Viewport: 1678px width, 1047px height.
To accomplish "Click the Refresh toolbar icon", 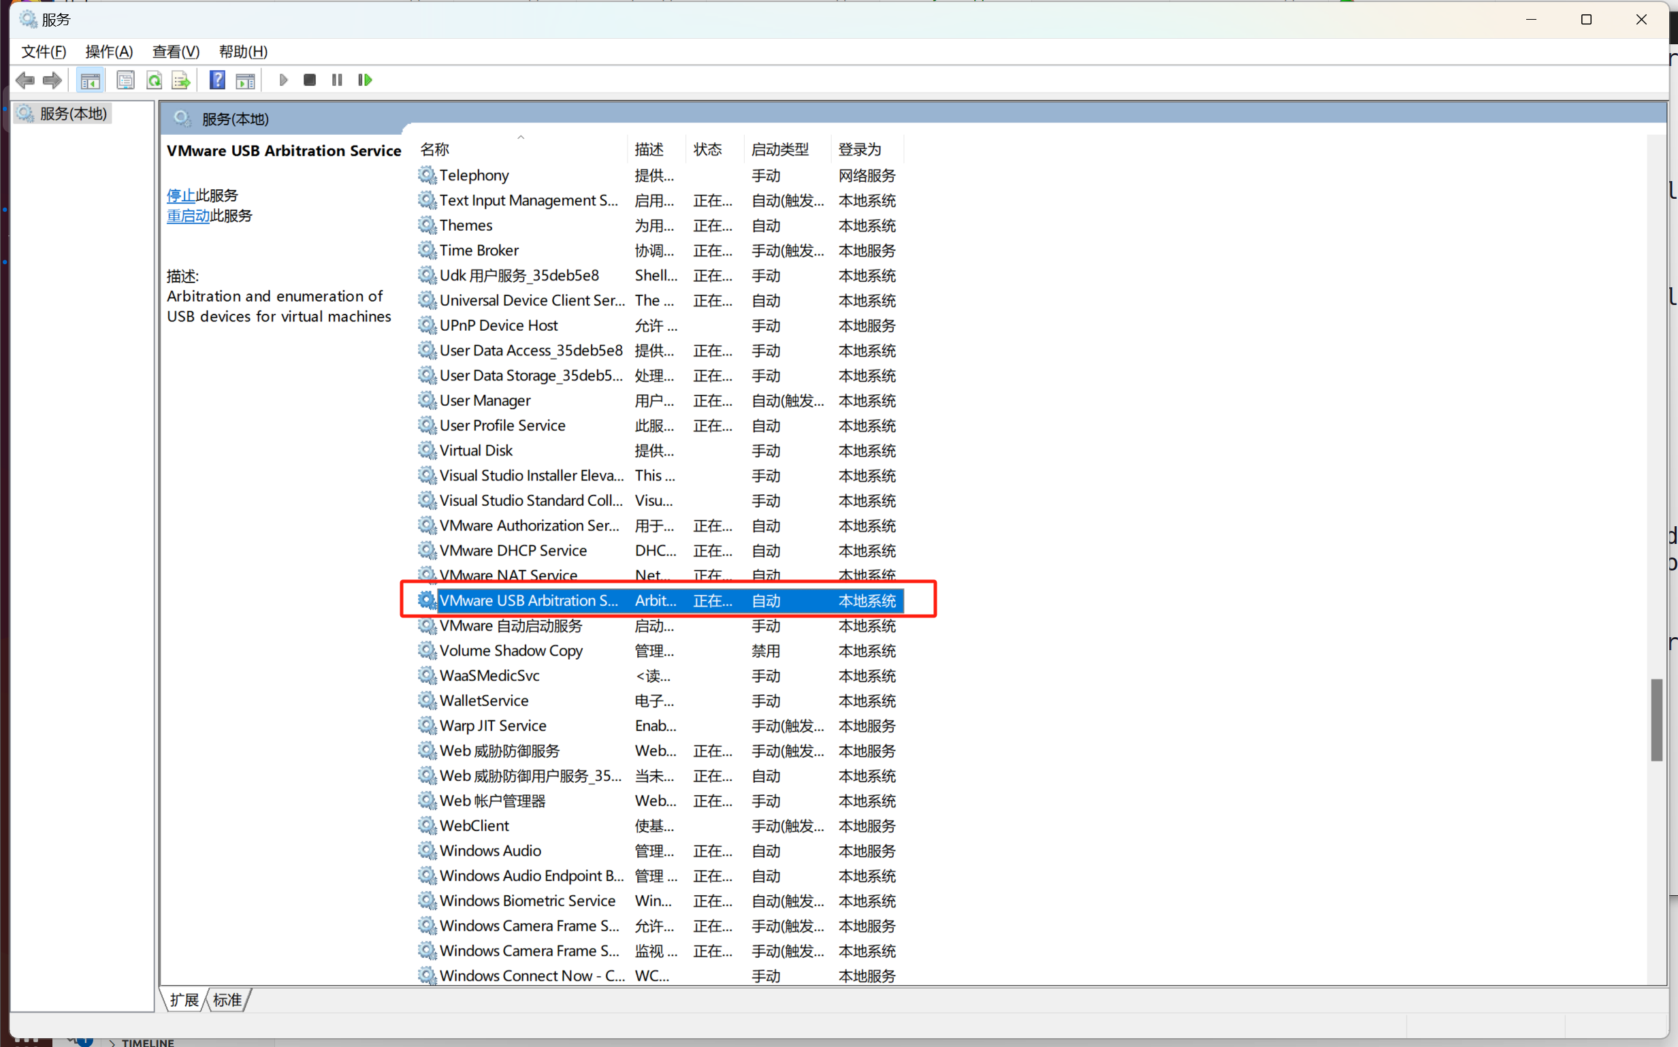I will [x=154, y=80].
